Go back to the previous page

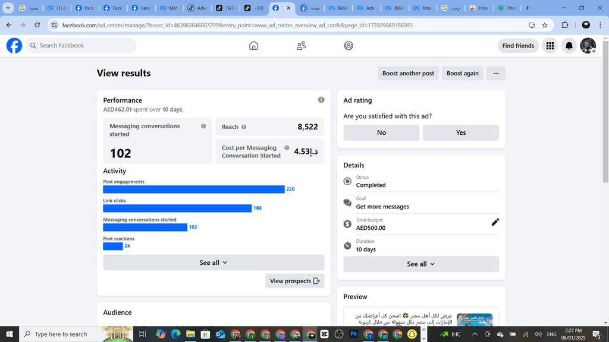point(8,25)
